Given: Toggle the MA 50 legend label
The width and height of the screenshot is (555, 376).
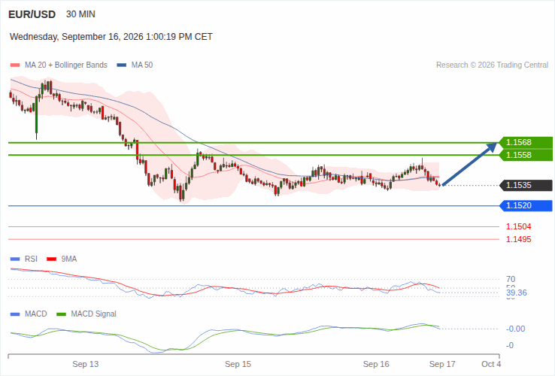Looking at the screenshot, I should click(142, 65).
